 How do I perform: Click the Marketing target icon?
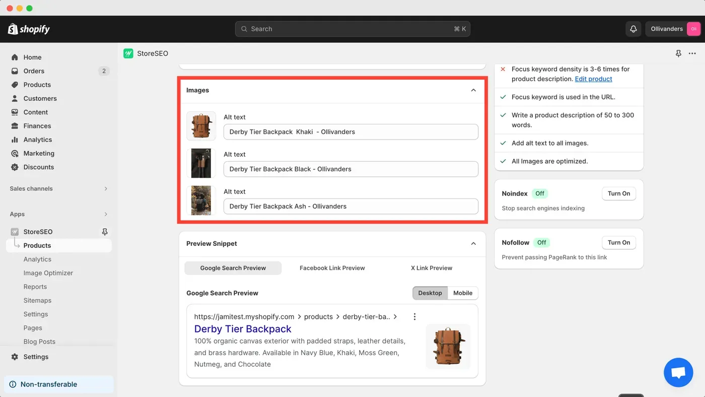click(15, 153)
